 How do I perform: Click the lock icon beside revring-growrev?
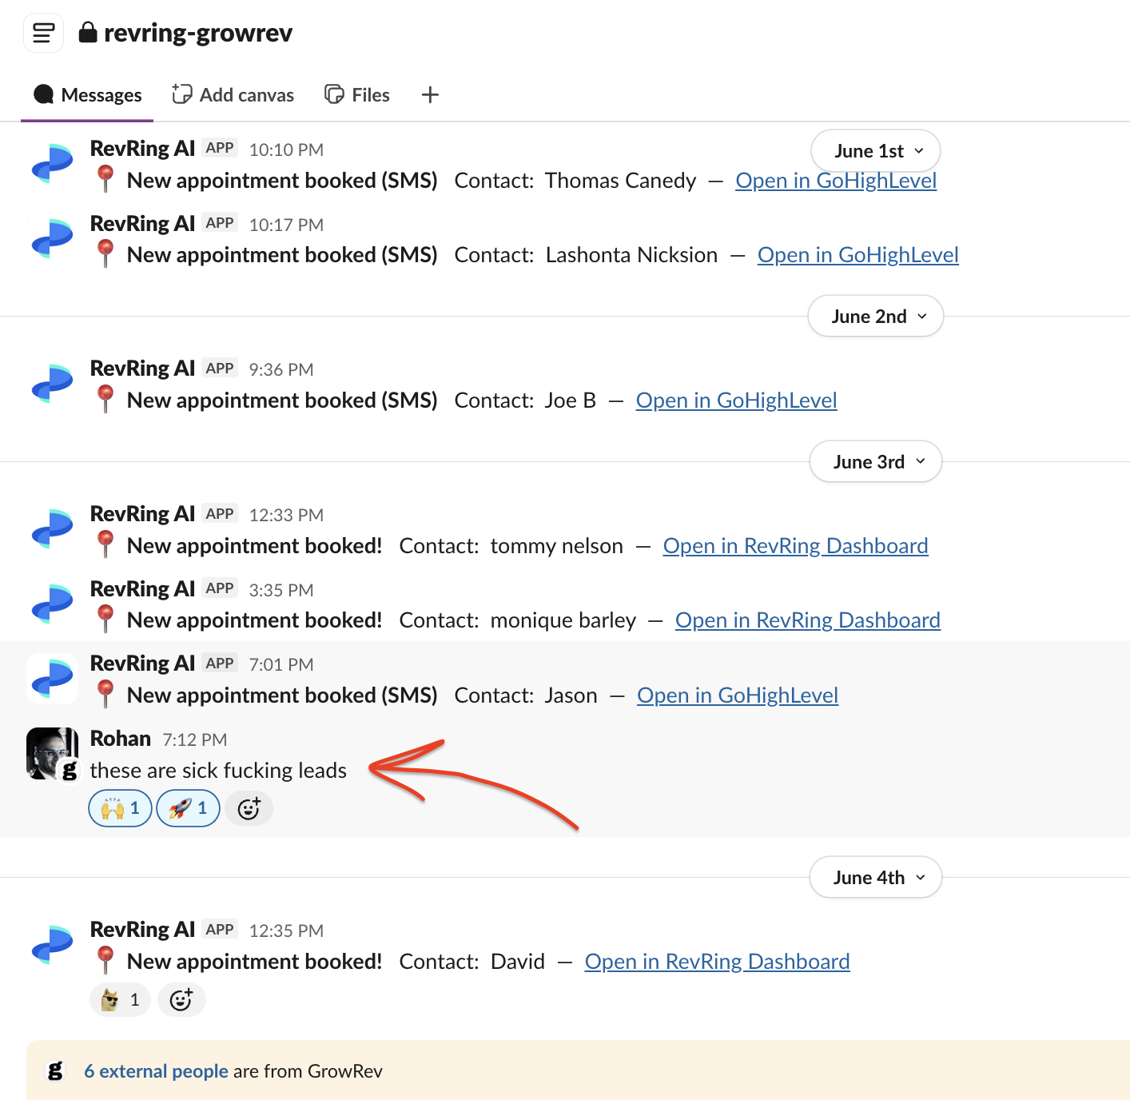point(89,33)
